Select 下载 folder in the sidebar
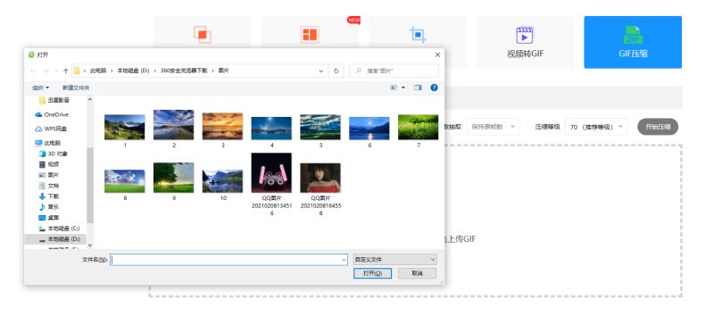 click(x=49, y=196)
